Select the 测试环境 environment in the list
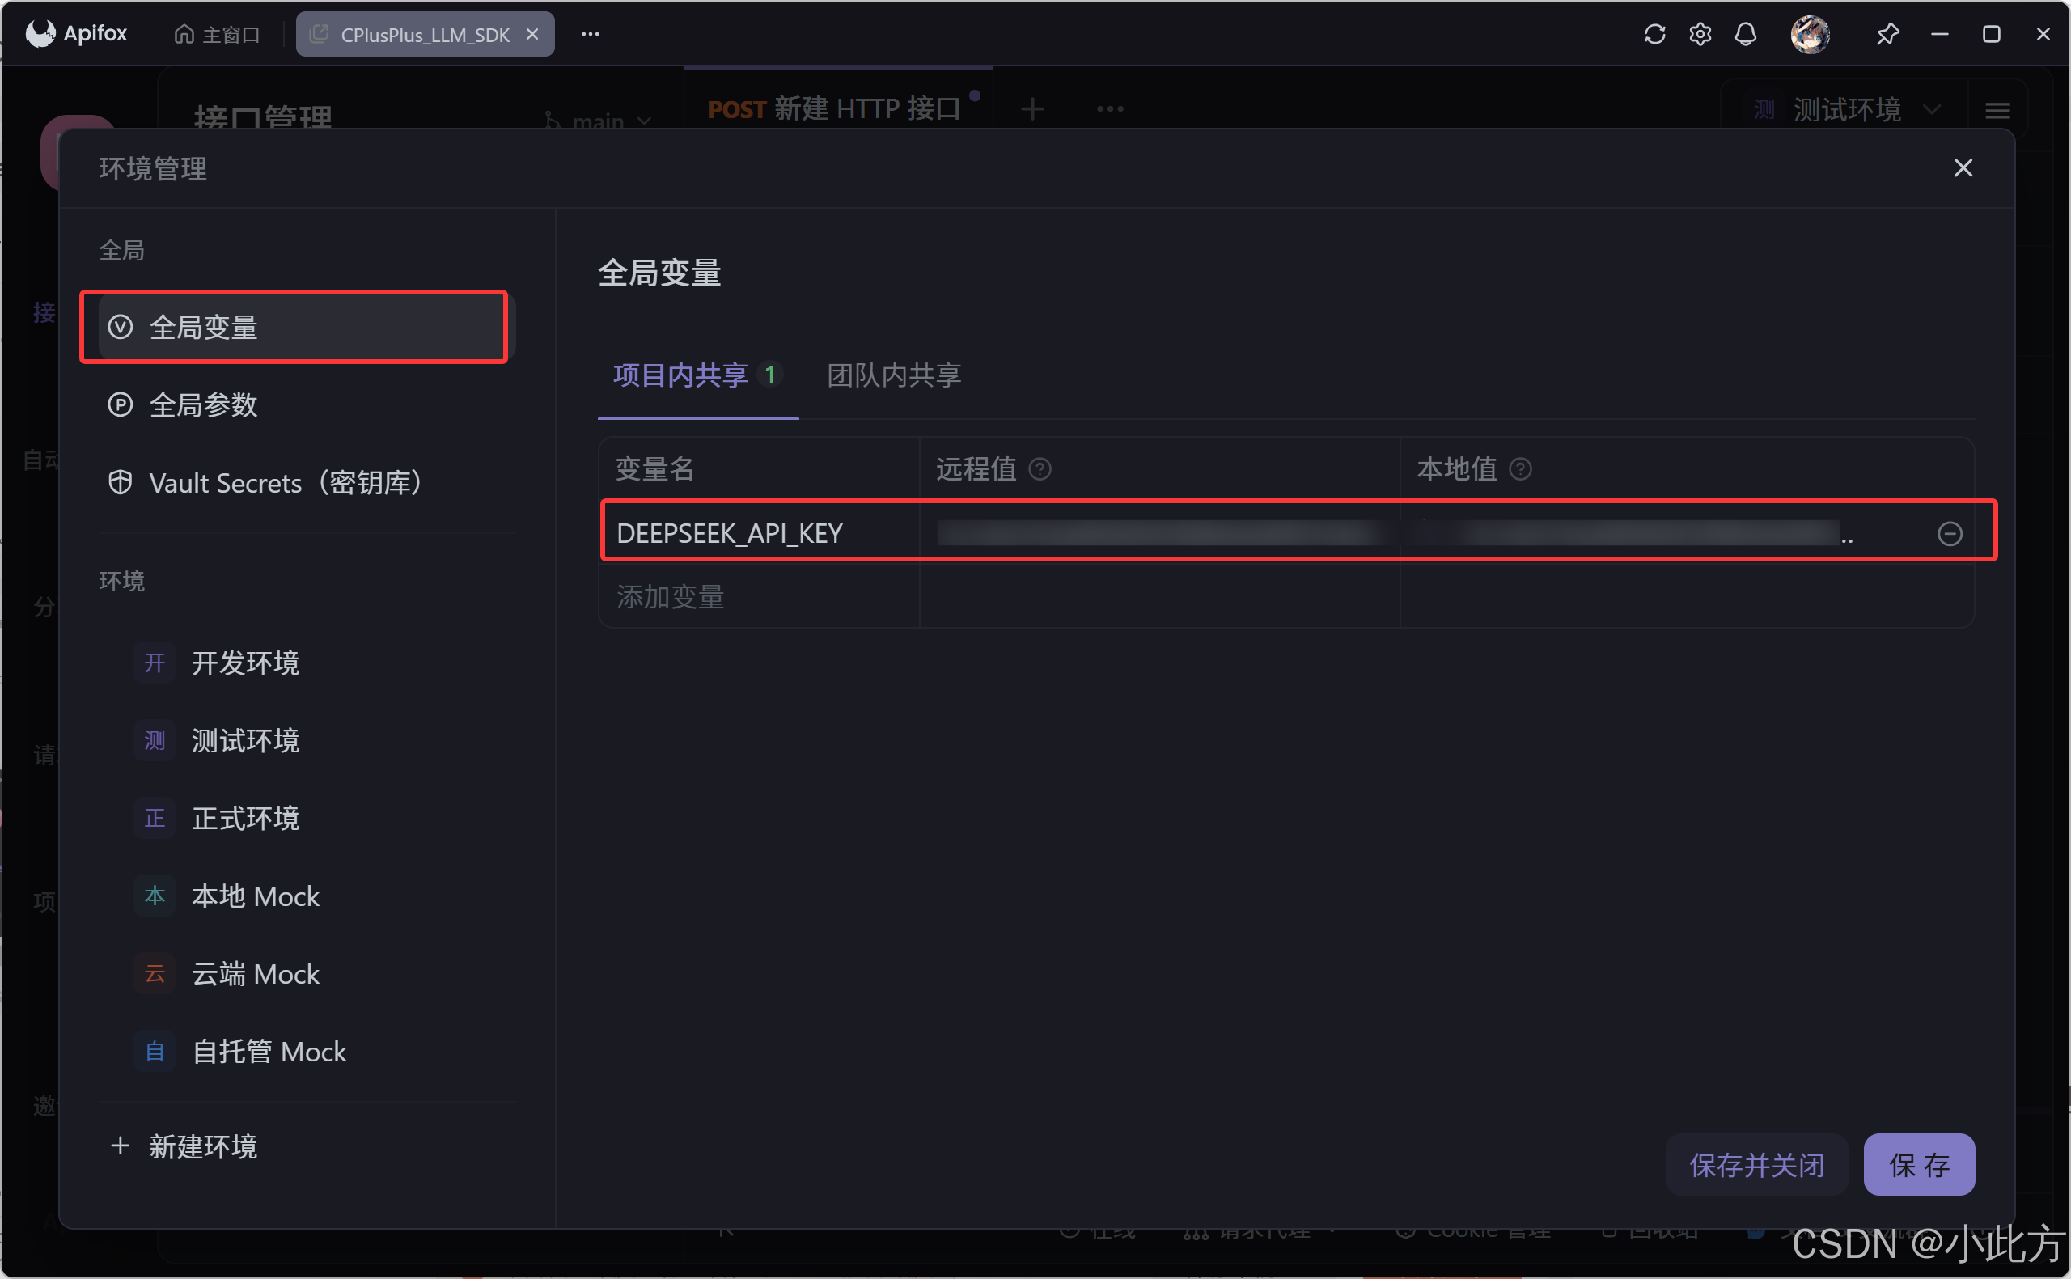This screenshot has width=2071, height=1279. 307,740
